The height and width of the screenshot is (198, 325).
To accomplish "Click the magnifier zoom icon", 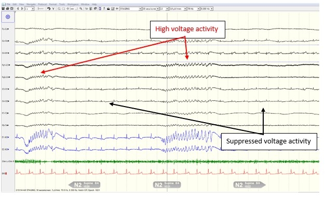I will (x=81, y=9).
